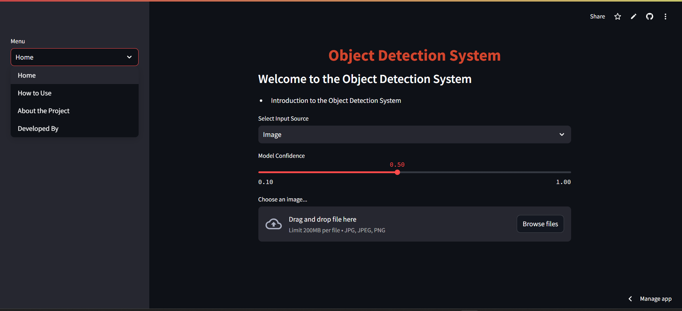Click the cloud upload icon
Viewport: 682px width, 311px height.
(273, 224)
